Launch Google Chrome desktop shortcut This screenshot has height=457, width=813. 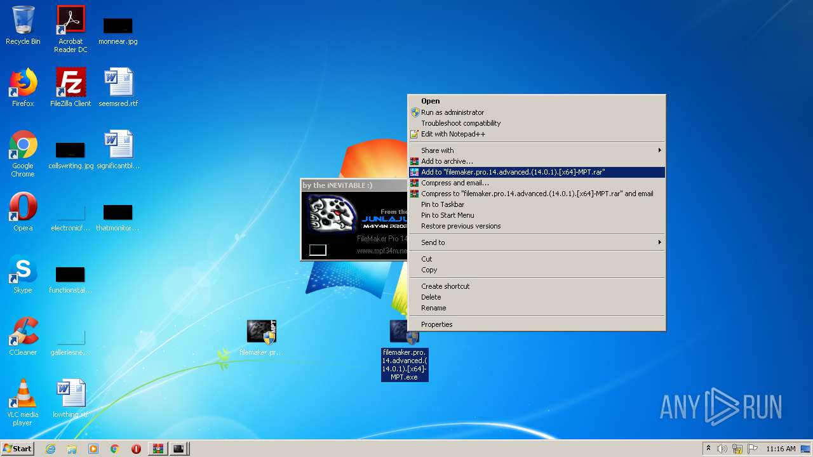pyautogui.click(x=23, y=154)
